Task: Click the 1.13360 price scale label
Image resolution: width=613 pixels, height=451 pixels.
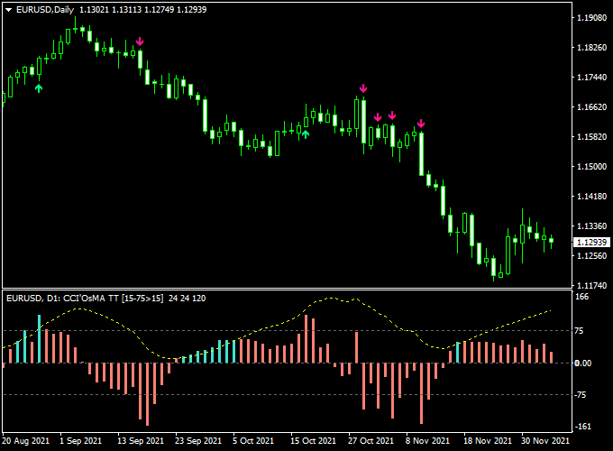Action: point(592,225)
